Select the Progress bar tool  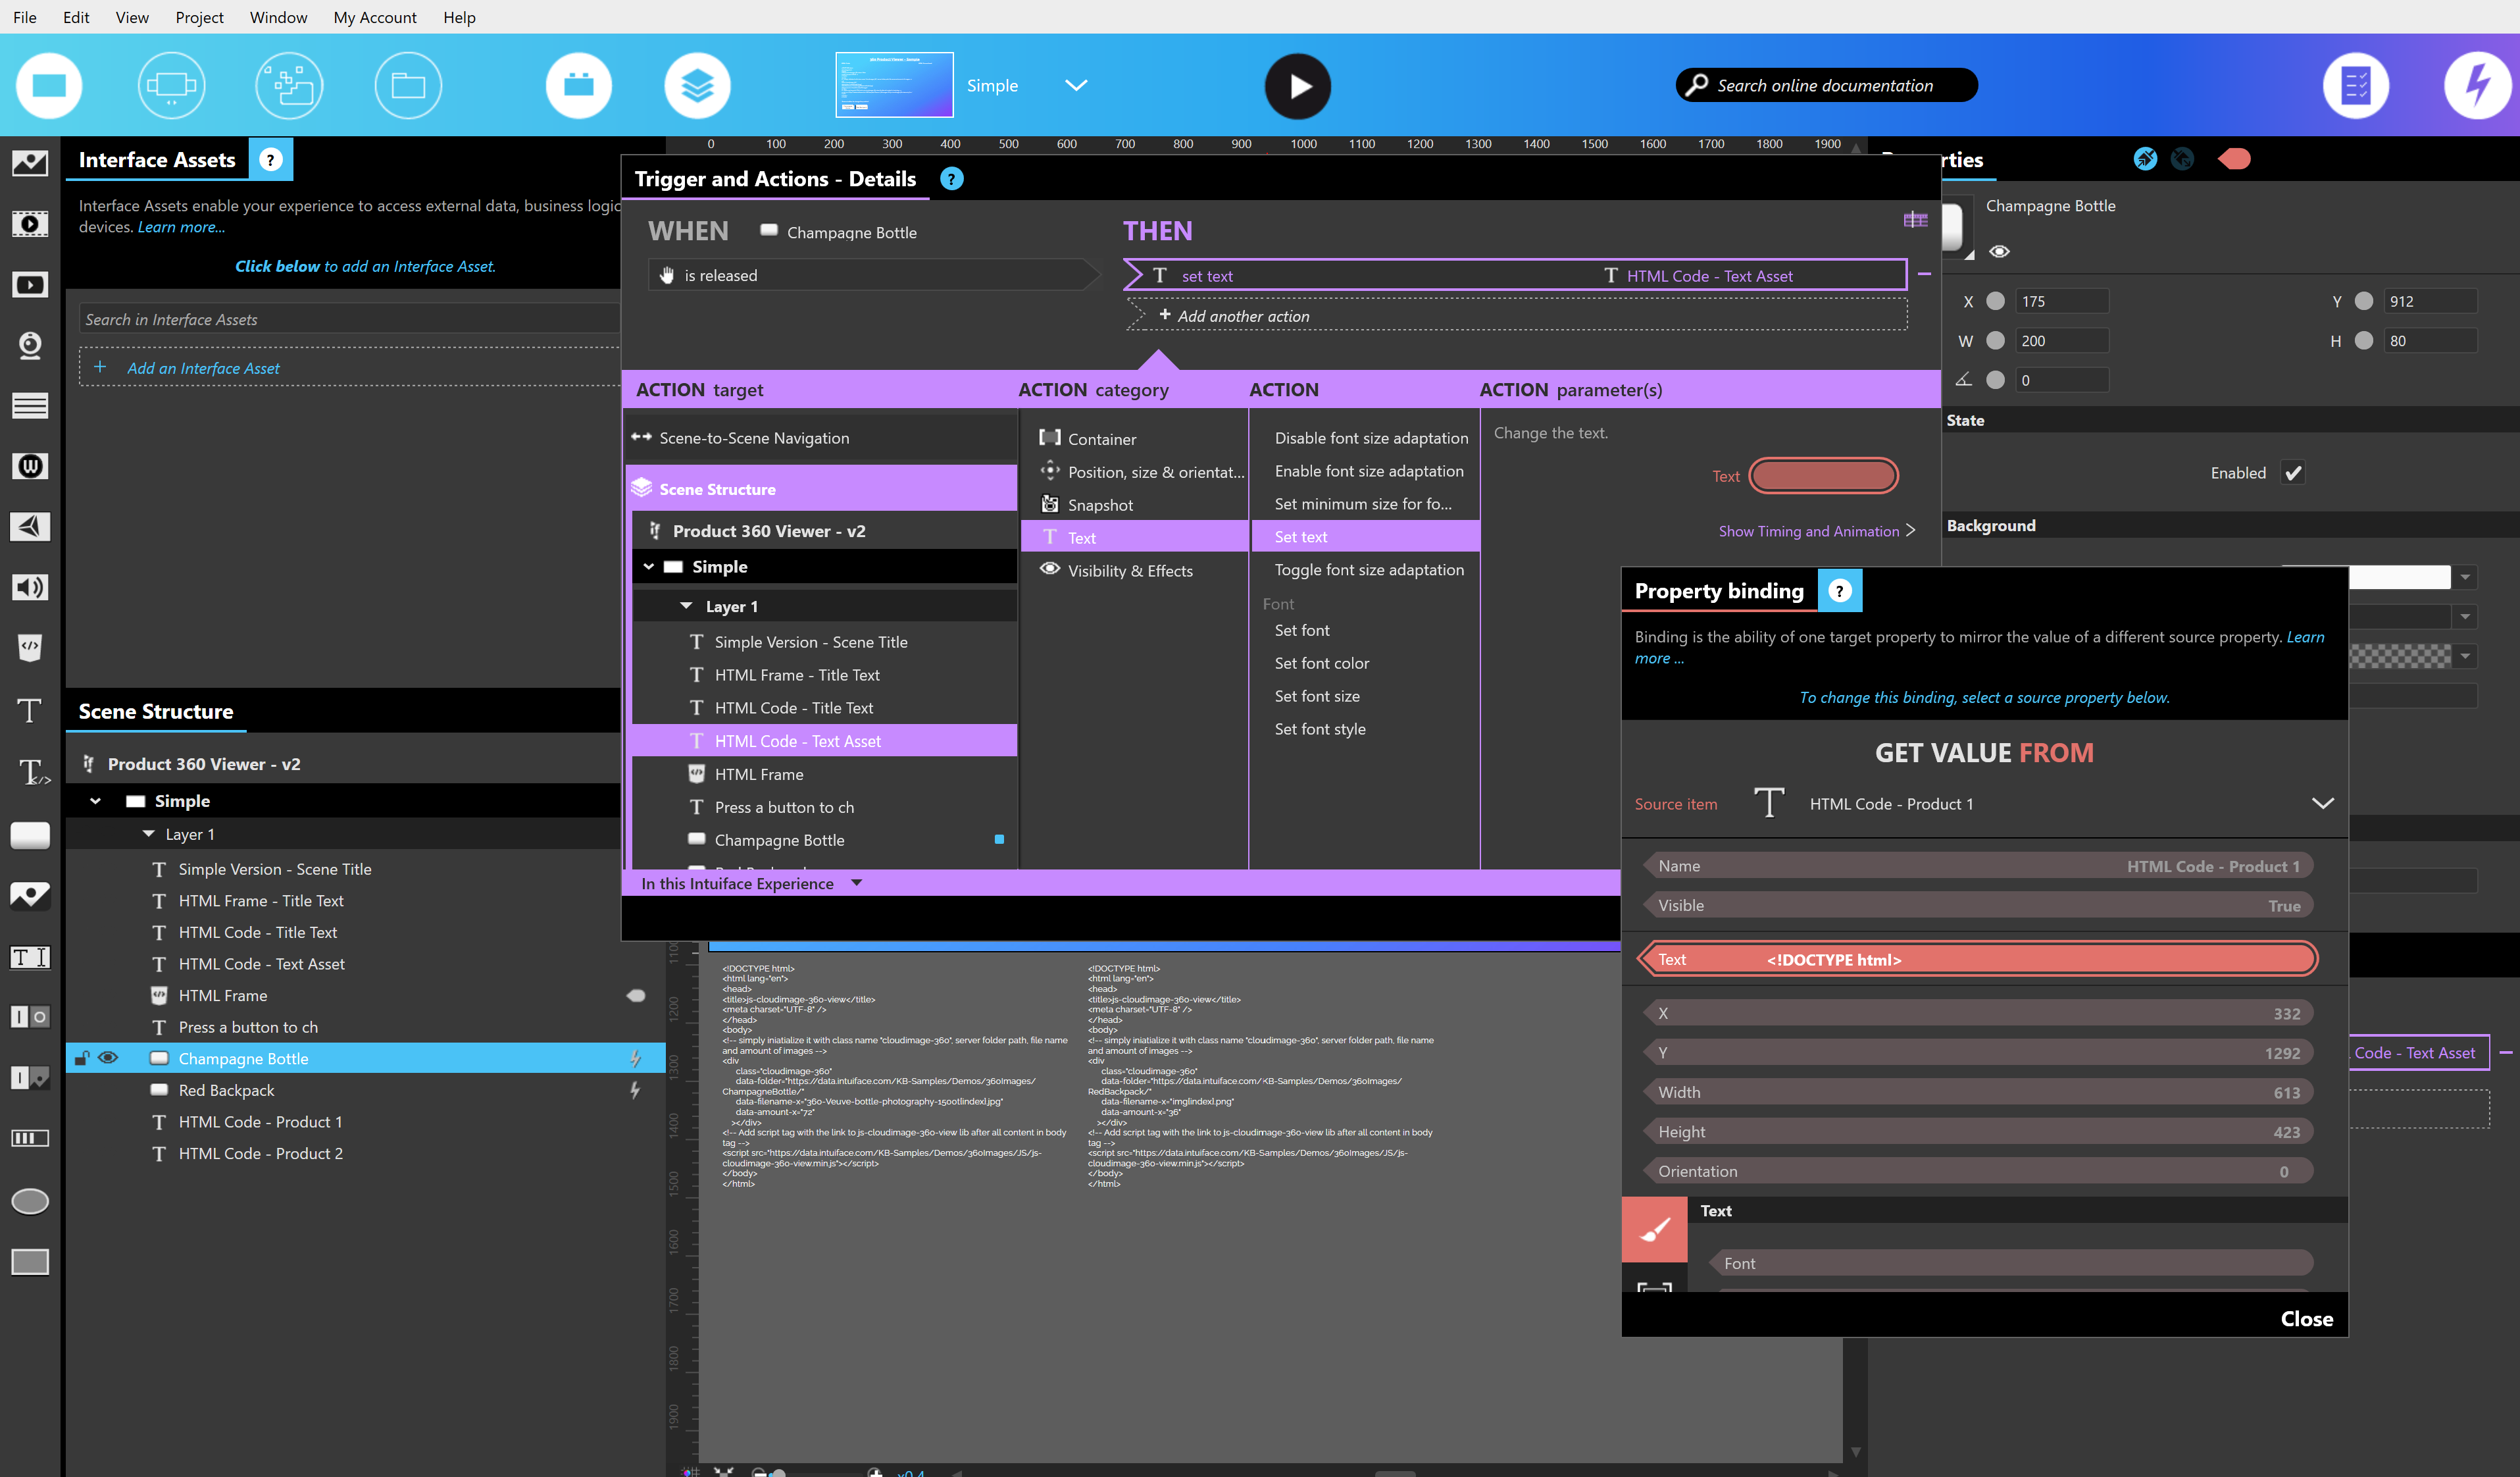coord(30,1138)
